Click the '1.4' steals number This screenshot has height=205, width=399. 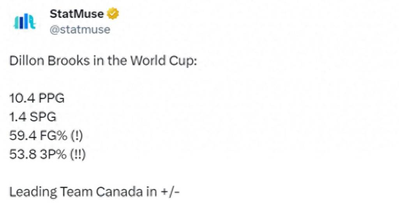tap(18, 117)
